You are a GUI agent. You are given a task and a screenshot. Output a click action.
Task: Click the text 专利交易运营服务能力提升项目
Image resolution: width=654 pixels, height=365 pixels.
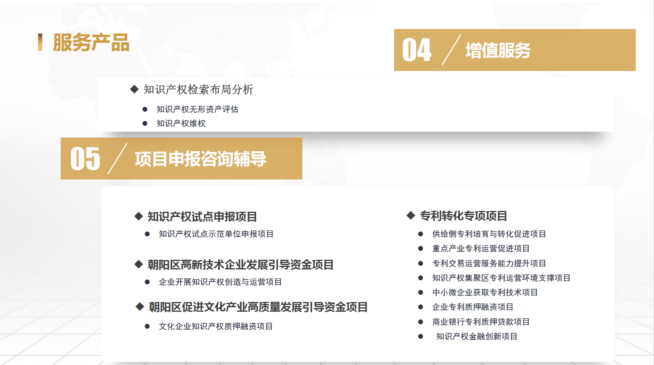coord(489,263)
